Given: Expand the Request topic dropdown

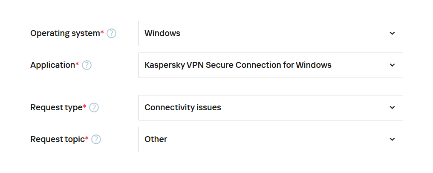Looking at the screenshot, I should pyautogui.click(x=270, y=140).
